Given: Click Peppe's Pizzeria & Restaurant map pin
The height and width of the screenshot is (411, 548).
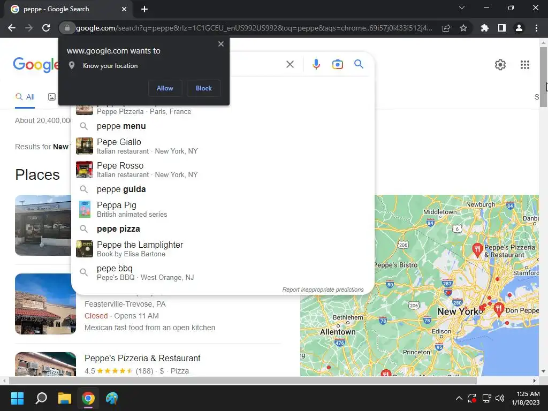Looking at the screenshot, I should [x=477, y=250].
